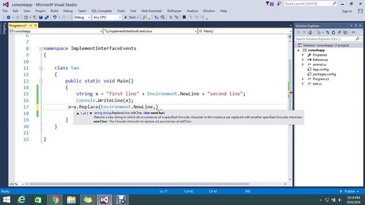Expand the References node

coord(303,60)
